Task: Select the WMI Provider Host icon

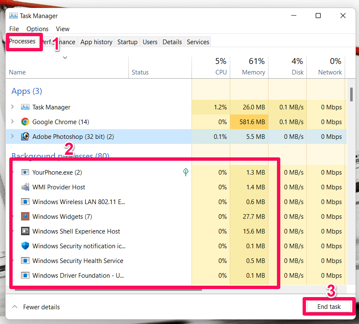Action: point(25,187)
